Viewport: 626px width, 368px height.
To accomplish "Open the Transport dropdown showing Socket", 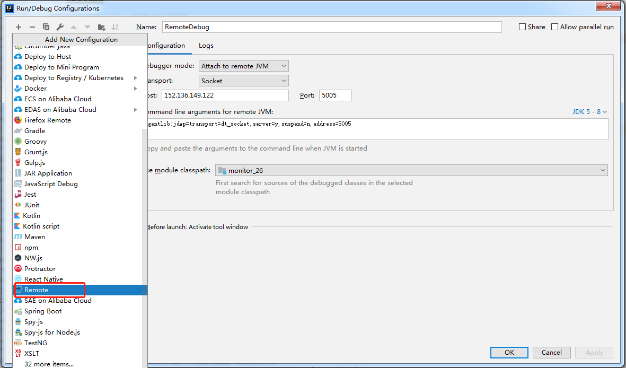I will (x=243, y=81).
